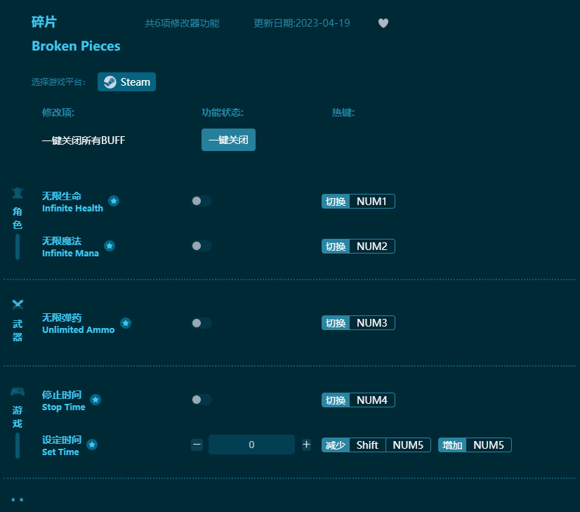The width and height of the screenshot is (580, 512).
Task: Click the 共6项修改器功能 text
Action: pos(182,23)
